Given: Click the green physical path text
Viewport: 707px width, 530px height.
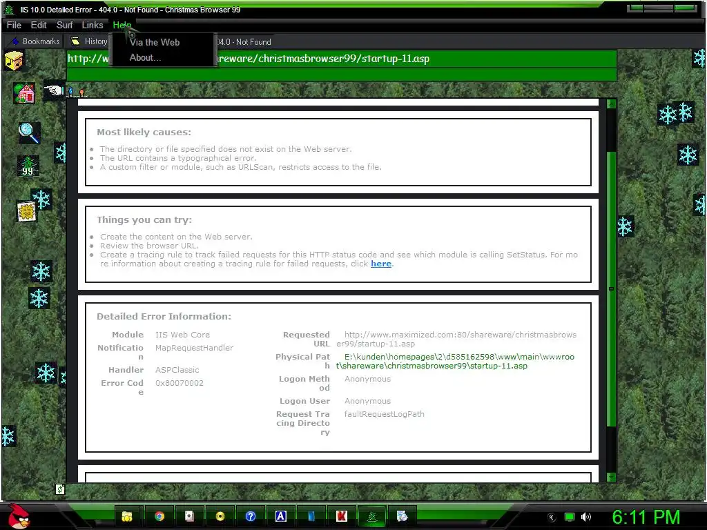Looking at the screenshot, I should click(x=456, y=362).
